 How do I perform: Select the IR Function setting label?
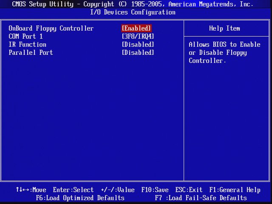[28, 45]
